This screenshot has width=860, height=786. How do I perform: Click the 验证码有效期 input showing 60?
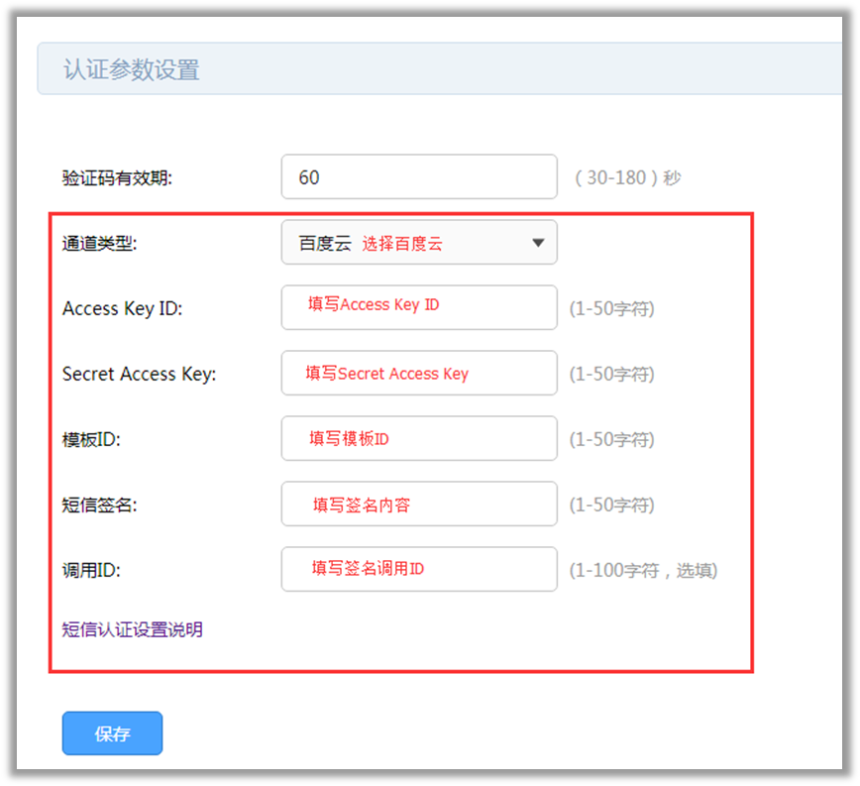[418, 177]
